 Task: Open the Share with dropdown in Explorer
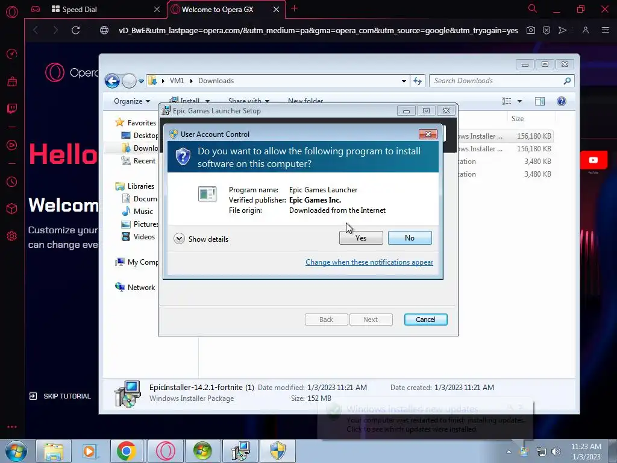249,101
